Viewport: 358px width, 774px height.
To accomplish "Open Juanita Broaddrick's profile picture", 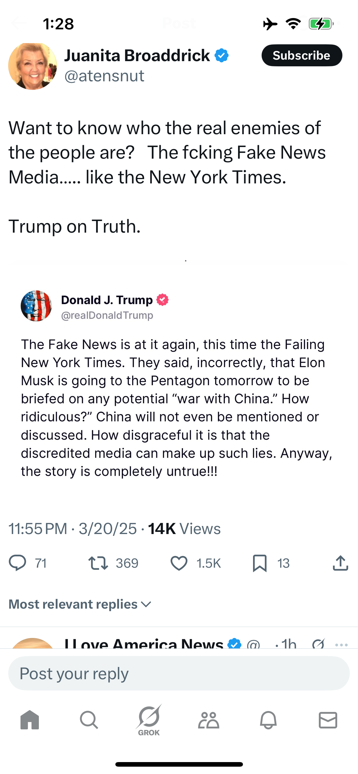I will point(33,66).
